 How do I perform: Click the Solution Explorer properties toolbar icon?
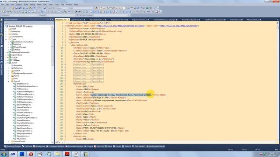coord(6,23)
